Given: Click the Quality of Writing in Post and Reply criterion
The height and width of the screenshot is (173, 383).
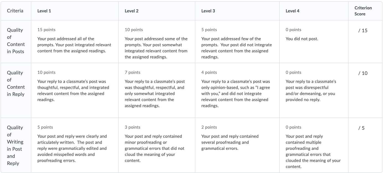Looking at the screenshot, I should (x=16, y=145).
